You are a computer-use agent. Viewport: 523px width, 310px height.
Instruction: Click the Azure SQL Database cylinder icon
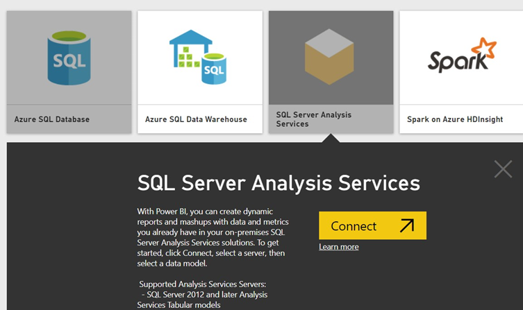(69, 58)
